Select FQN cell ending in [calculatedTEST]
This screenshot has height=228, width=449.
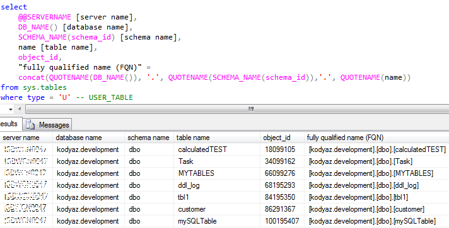[377, 149]
